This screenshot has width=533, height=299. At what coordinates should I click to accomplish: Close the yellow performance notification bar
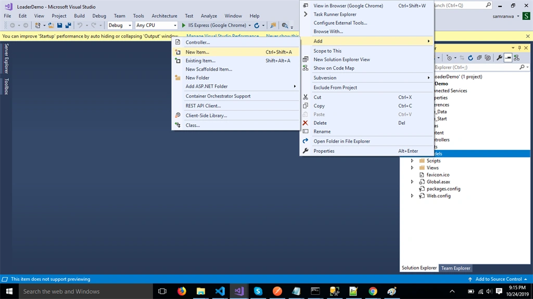pyautogui.click(x=528, y=36)
